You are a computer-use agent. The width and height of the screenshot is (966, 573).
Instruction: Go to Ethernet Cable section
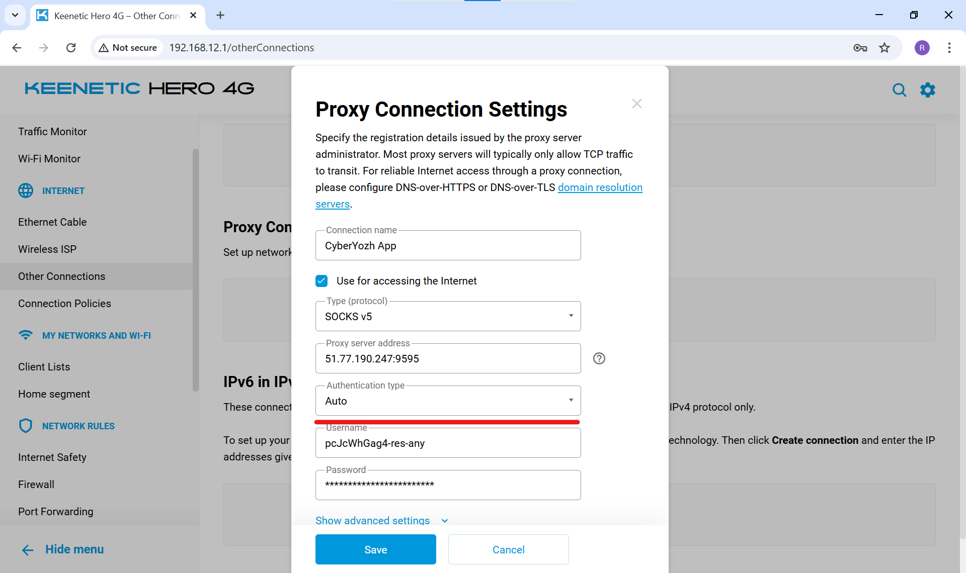click(52, 222)
